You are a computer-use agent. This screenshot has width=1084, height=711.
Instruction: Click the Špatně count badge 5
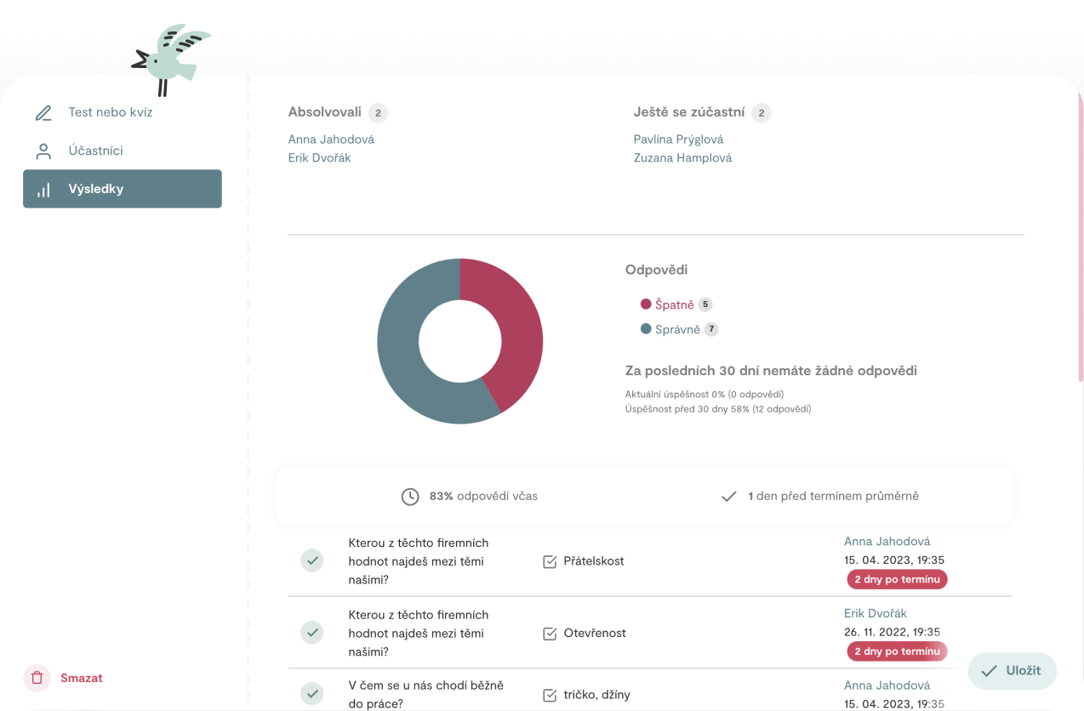point(705,304)
